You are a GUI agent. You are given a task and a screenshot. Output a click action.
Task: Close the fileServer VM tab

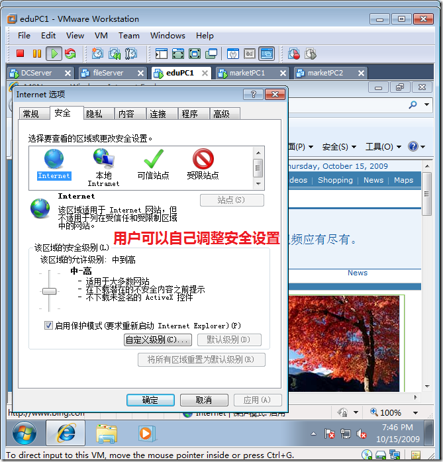(140, 73)
